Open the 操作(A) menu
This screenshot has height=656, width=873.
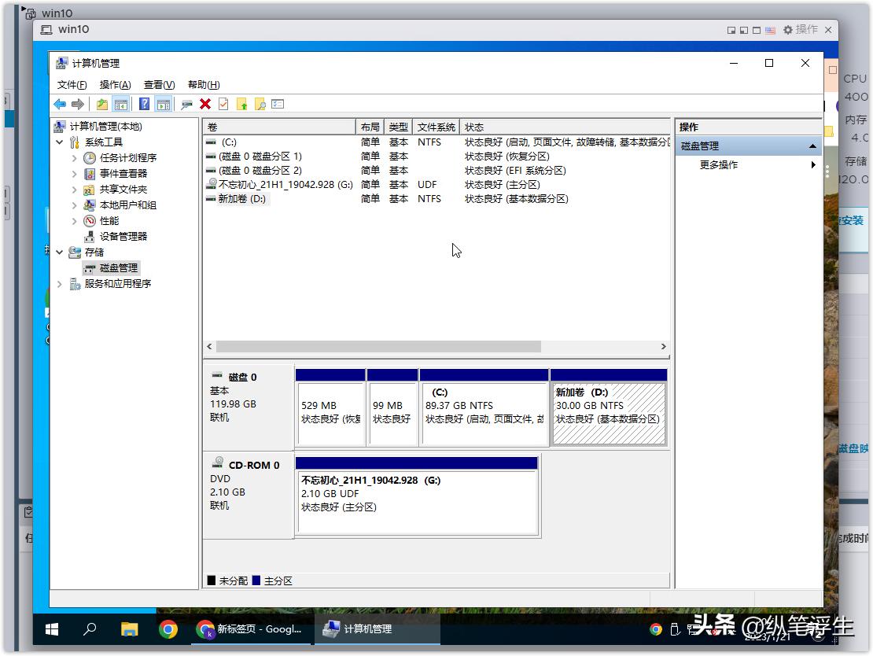pos(116,84)
